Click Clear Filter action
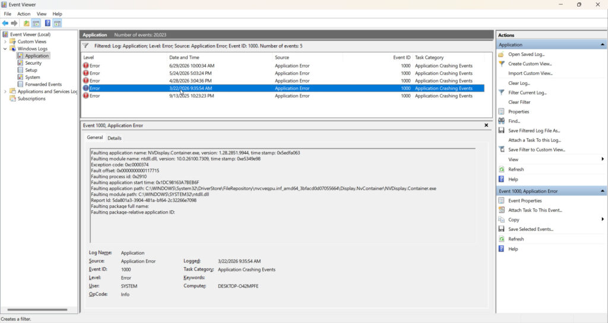This screenshot has width=608, height=323. click(x=519, y=102)
